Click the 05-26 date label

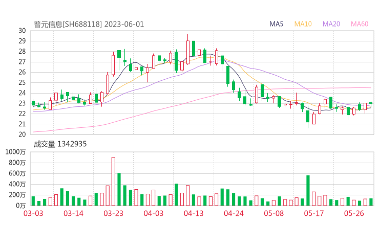pos(354,213)
